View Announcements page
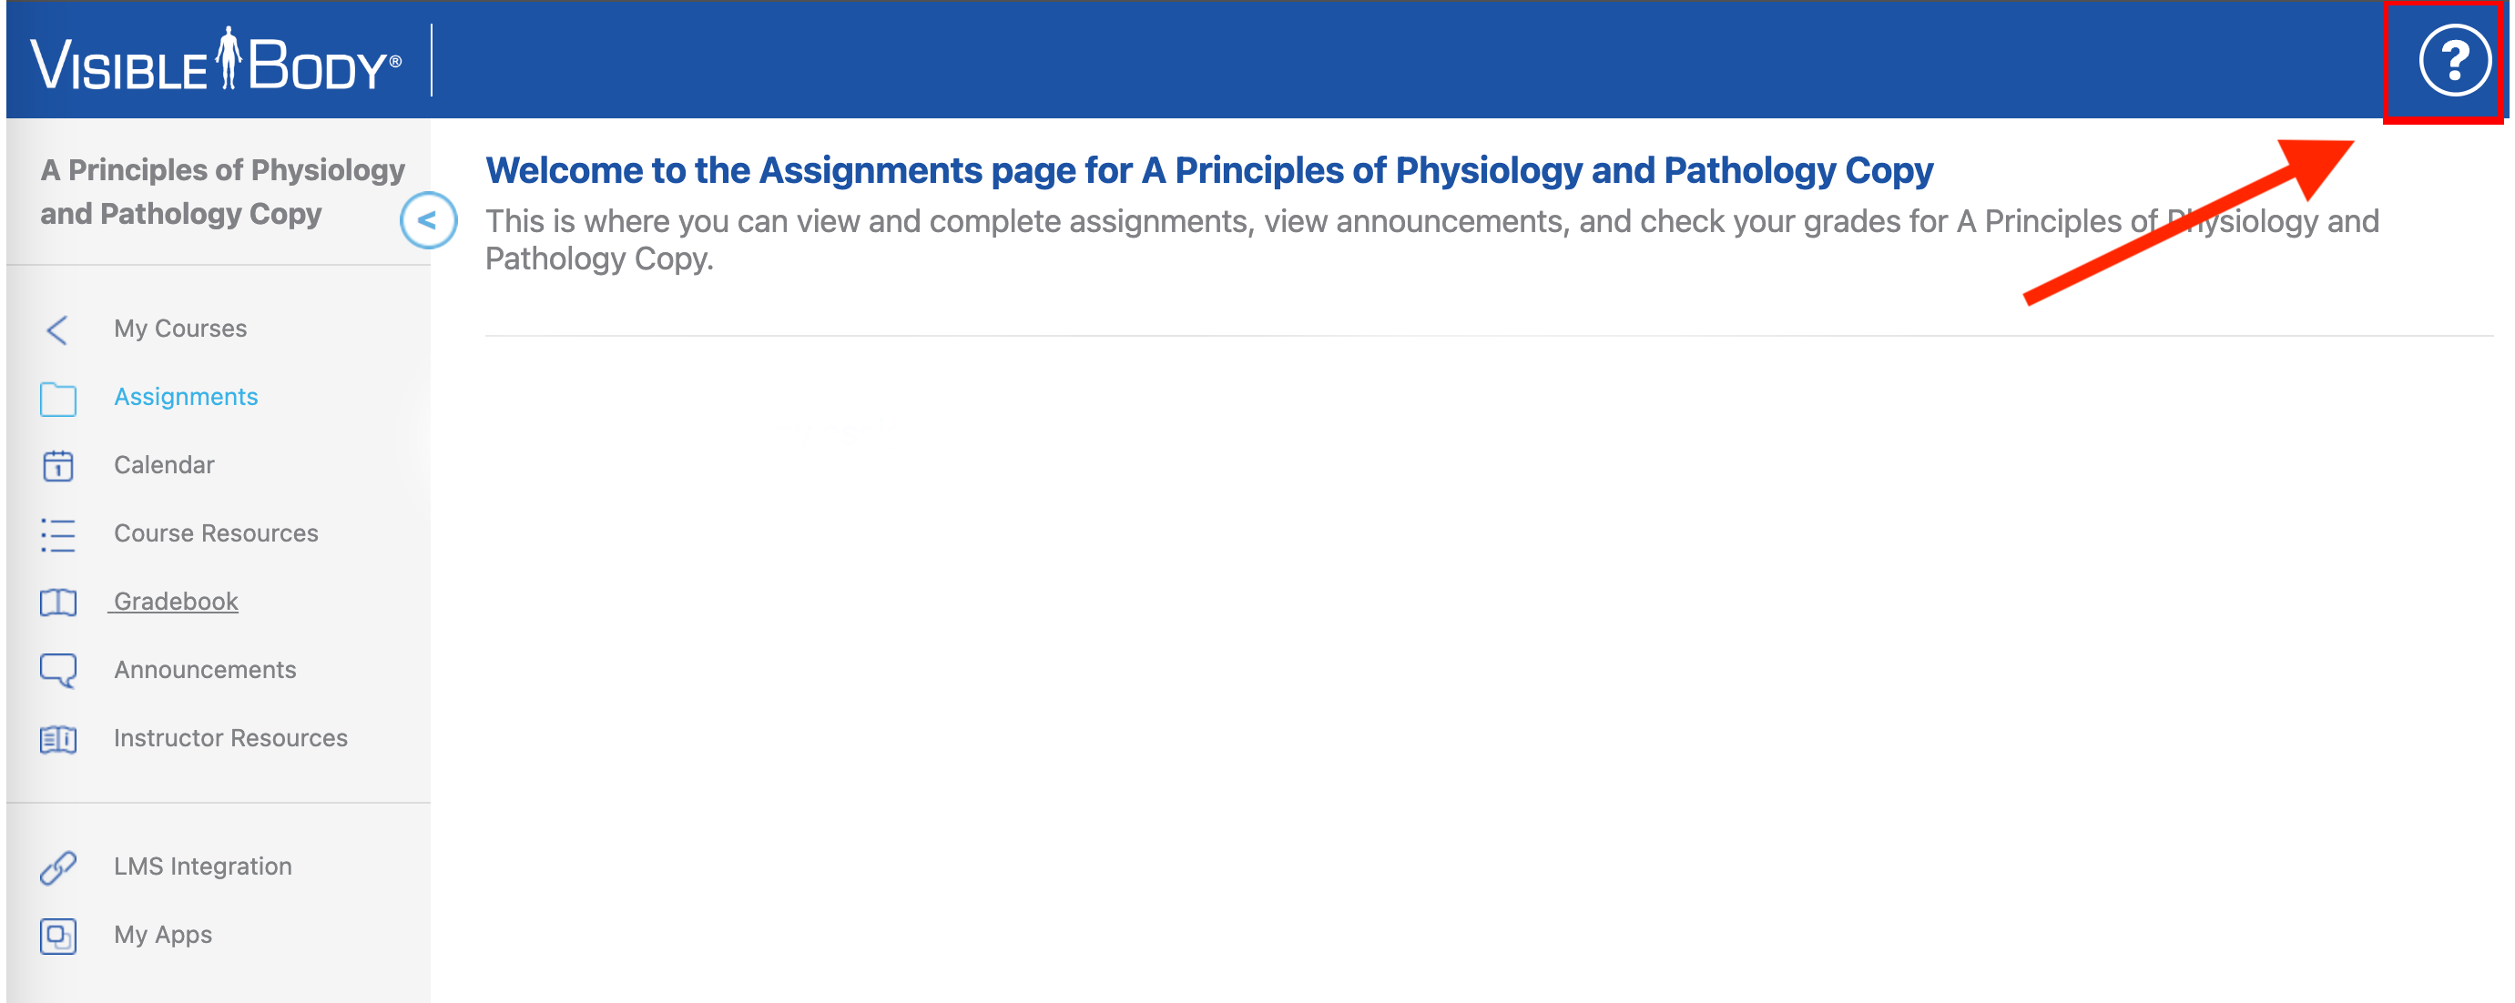The width and height of the screenshot is (2515, 1003). pos(205,670)
